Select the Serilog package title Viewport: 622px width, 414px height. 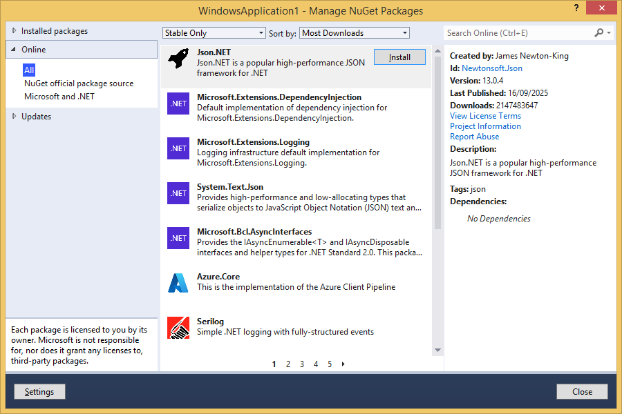(x=210, y=322)
